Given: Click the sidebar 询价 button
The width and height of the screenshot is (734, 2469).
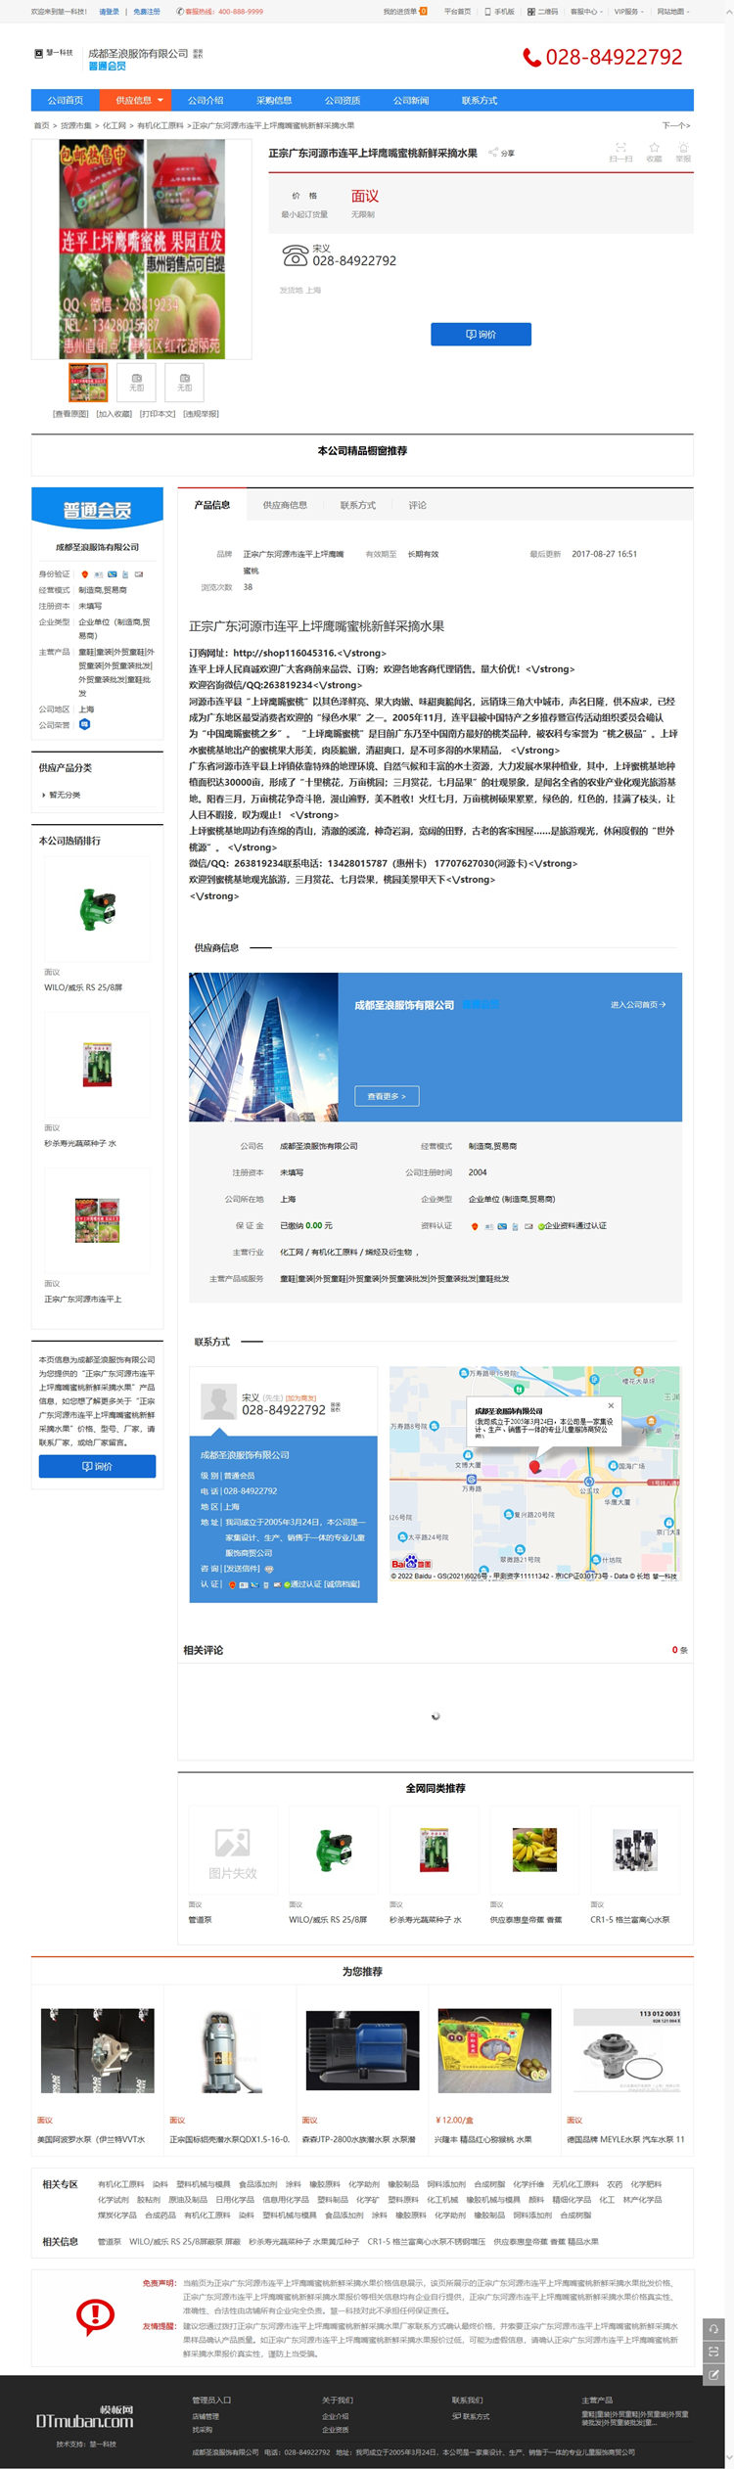Looking at the screenshot, I should pos(97,1466).
